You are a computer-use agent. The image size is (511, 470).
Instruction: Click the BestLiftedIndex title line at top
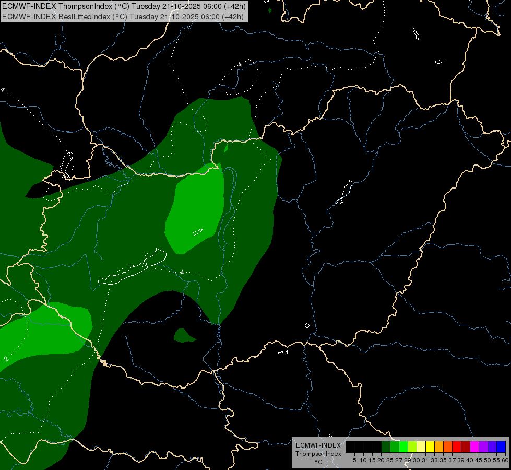coord(123,17)
